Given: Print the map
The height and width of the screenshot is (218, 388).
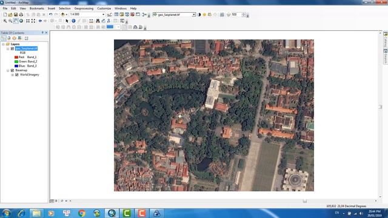Looking at the screenshot, I should click(x=21, y=15).
